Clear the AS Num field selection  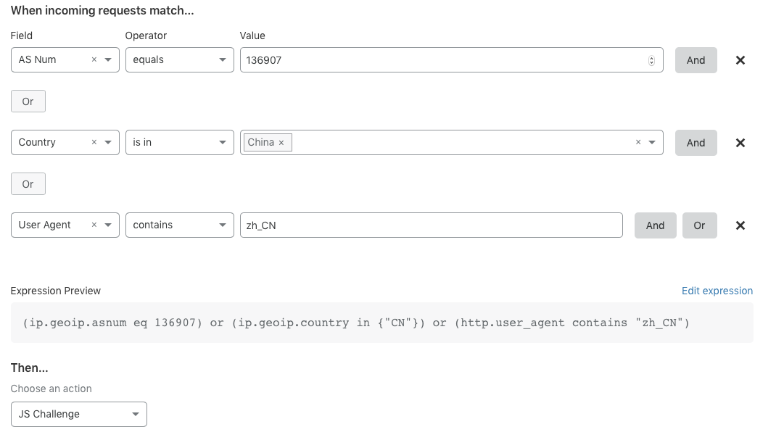[x=94, y=60]
